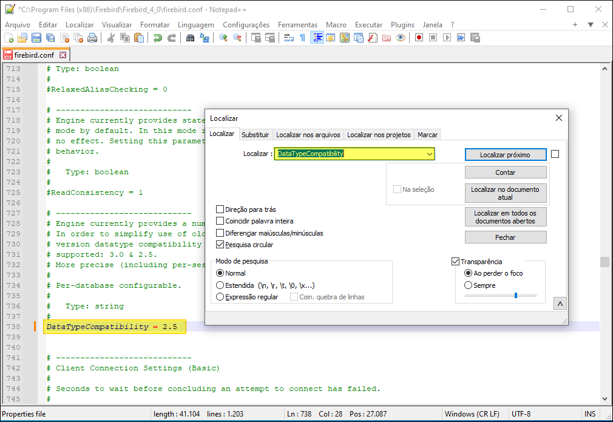Choose 'Ao perder o foco' transparency option
Screen dimensions: 613x422
pyautogui.click(x=469, y=273)
